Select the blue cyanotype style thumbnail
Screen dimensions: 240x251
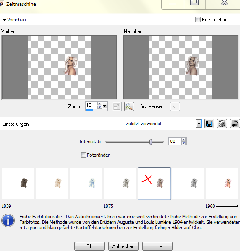(x=86, y=184)
